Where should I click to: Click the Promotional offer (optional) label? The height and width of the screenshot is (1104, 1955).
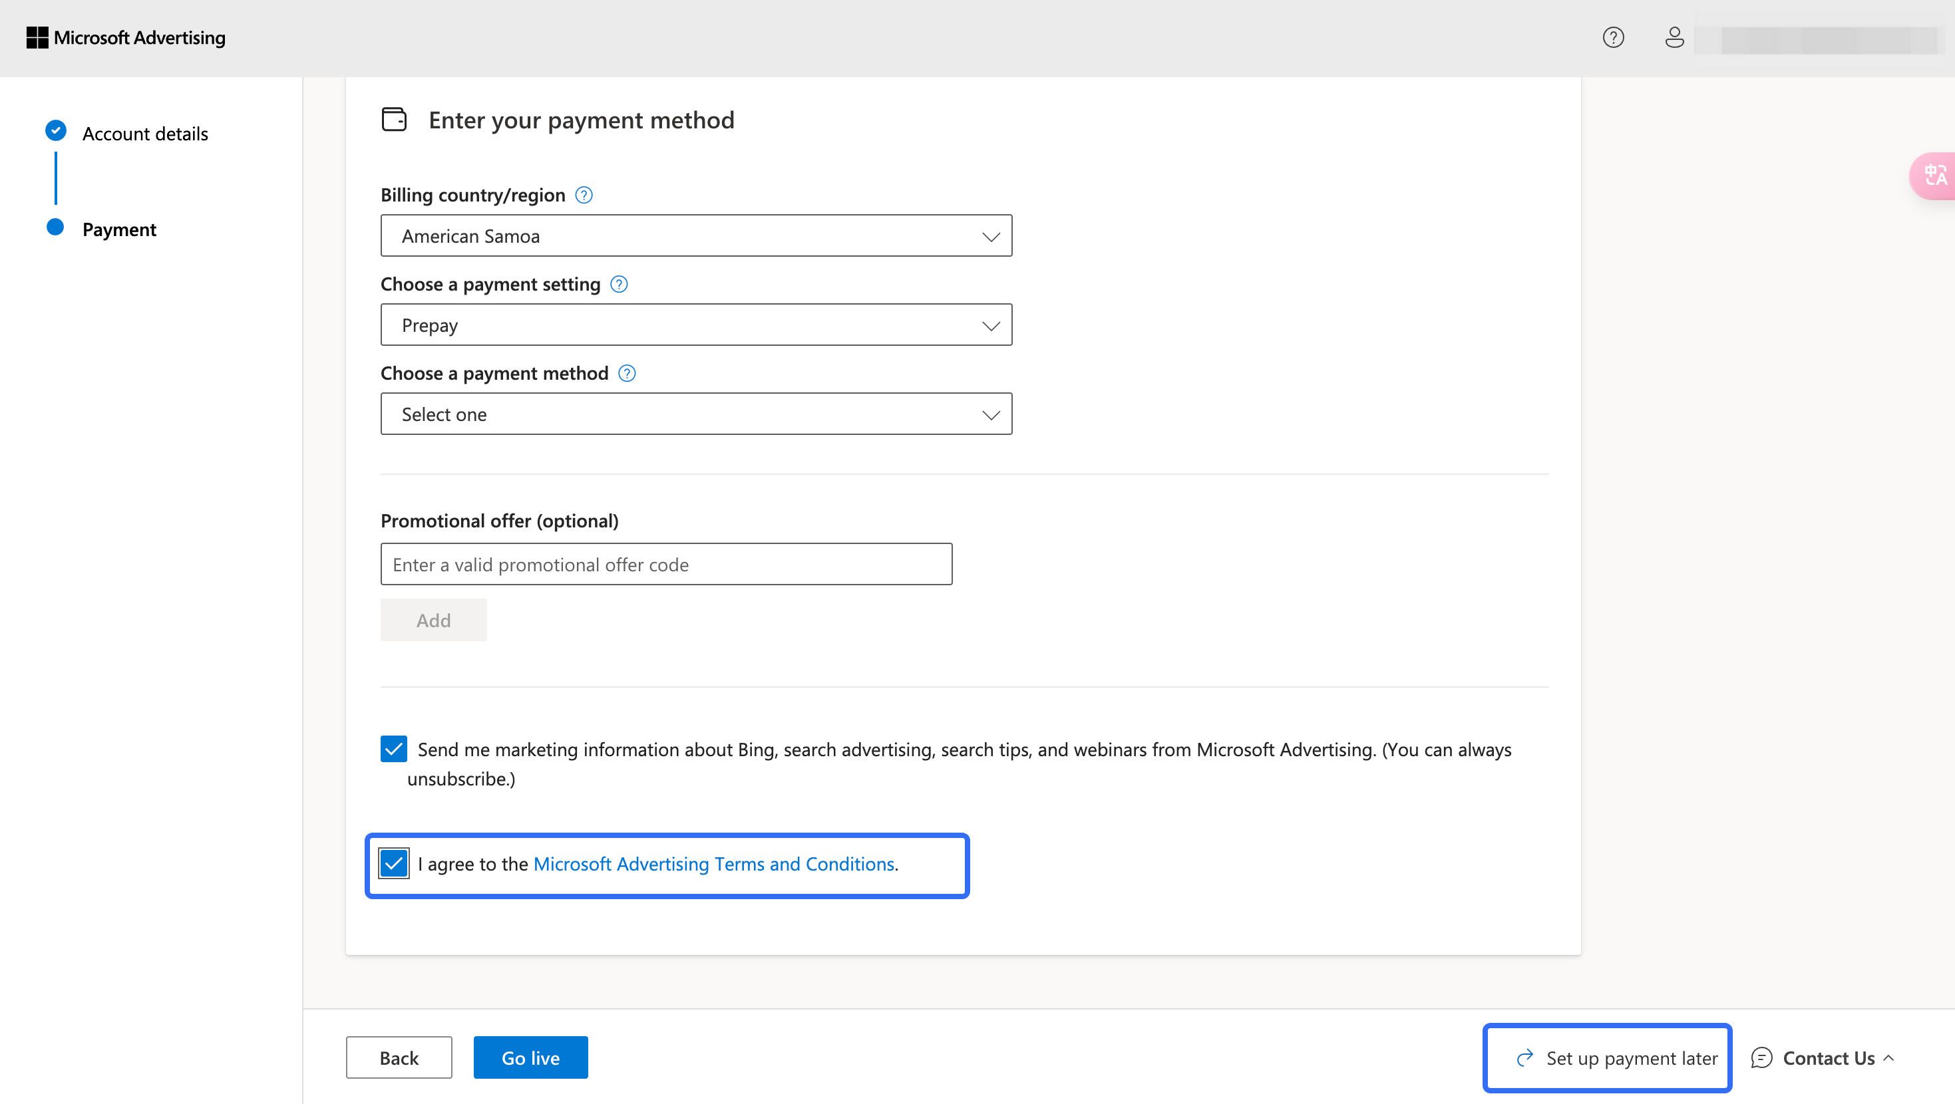point(499,521)
